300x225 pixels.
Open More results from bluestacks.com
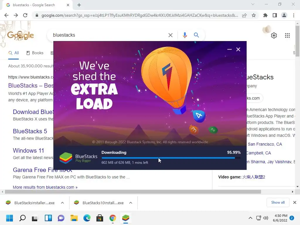45,187
